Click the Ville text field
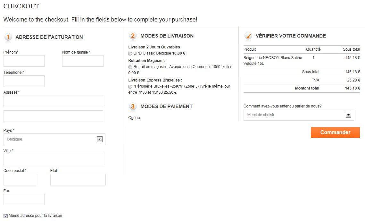365x222 pixels. tap(53, 159)
